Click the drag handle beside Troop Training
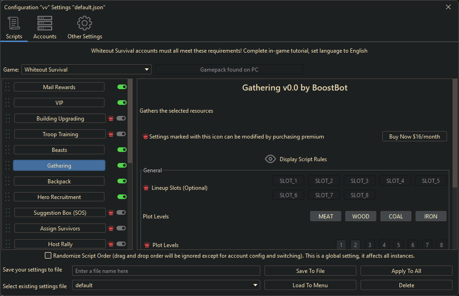Viewport: 459px width, 296px height. point(7,134)
